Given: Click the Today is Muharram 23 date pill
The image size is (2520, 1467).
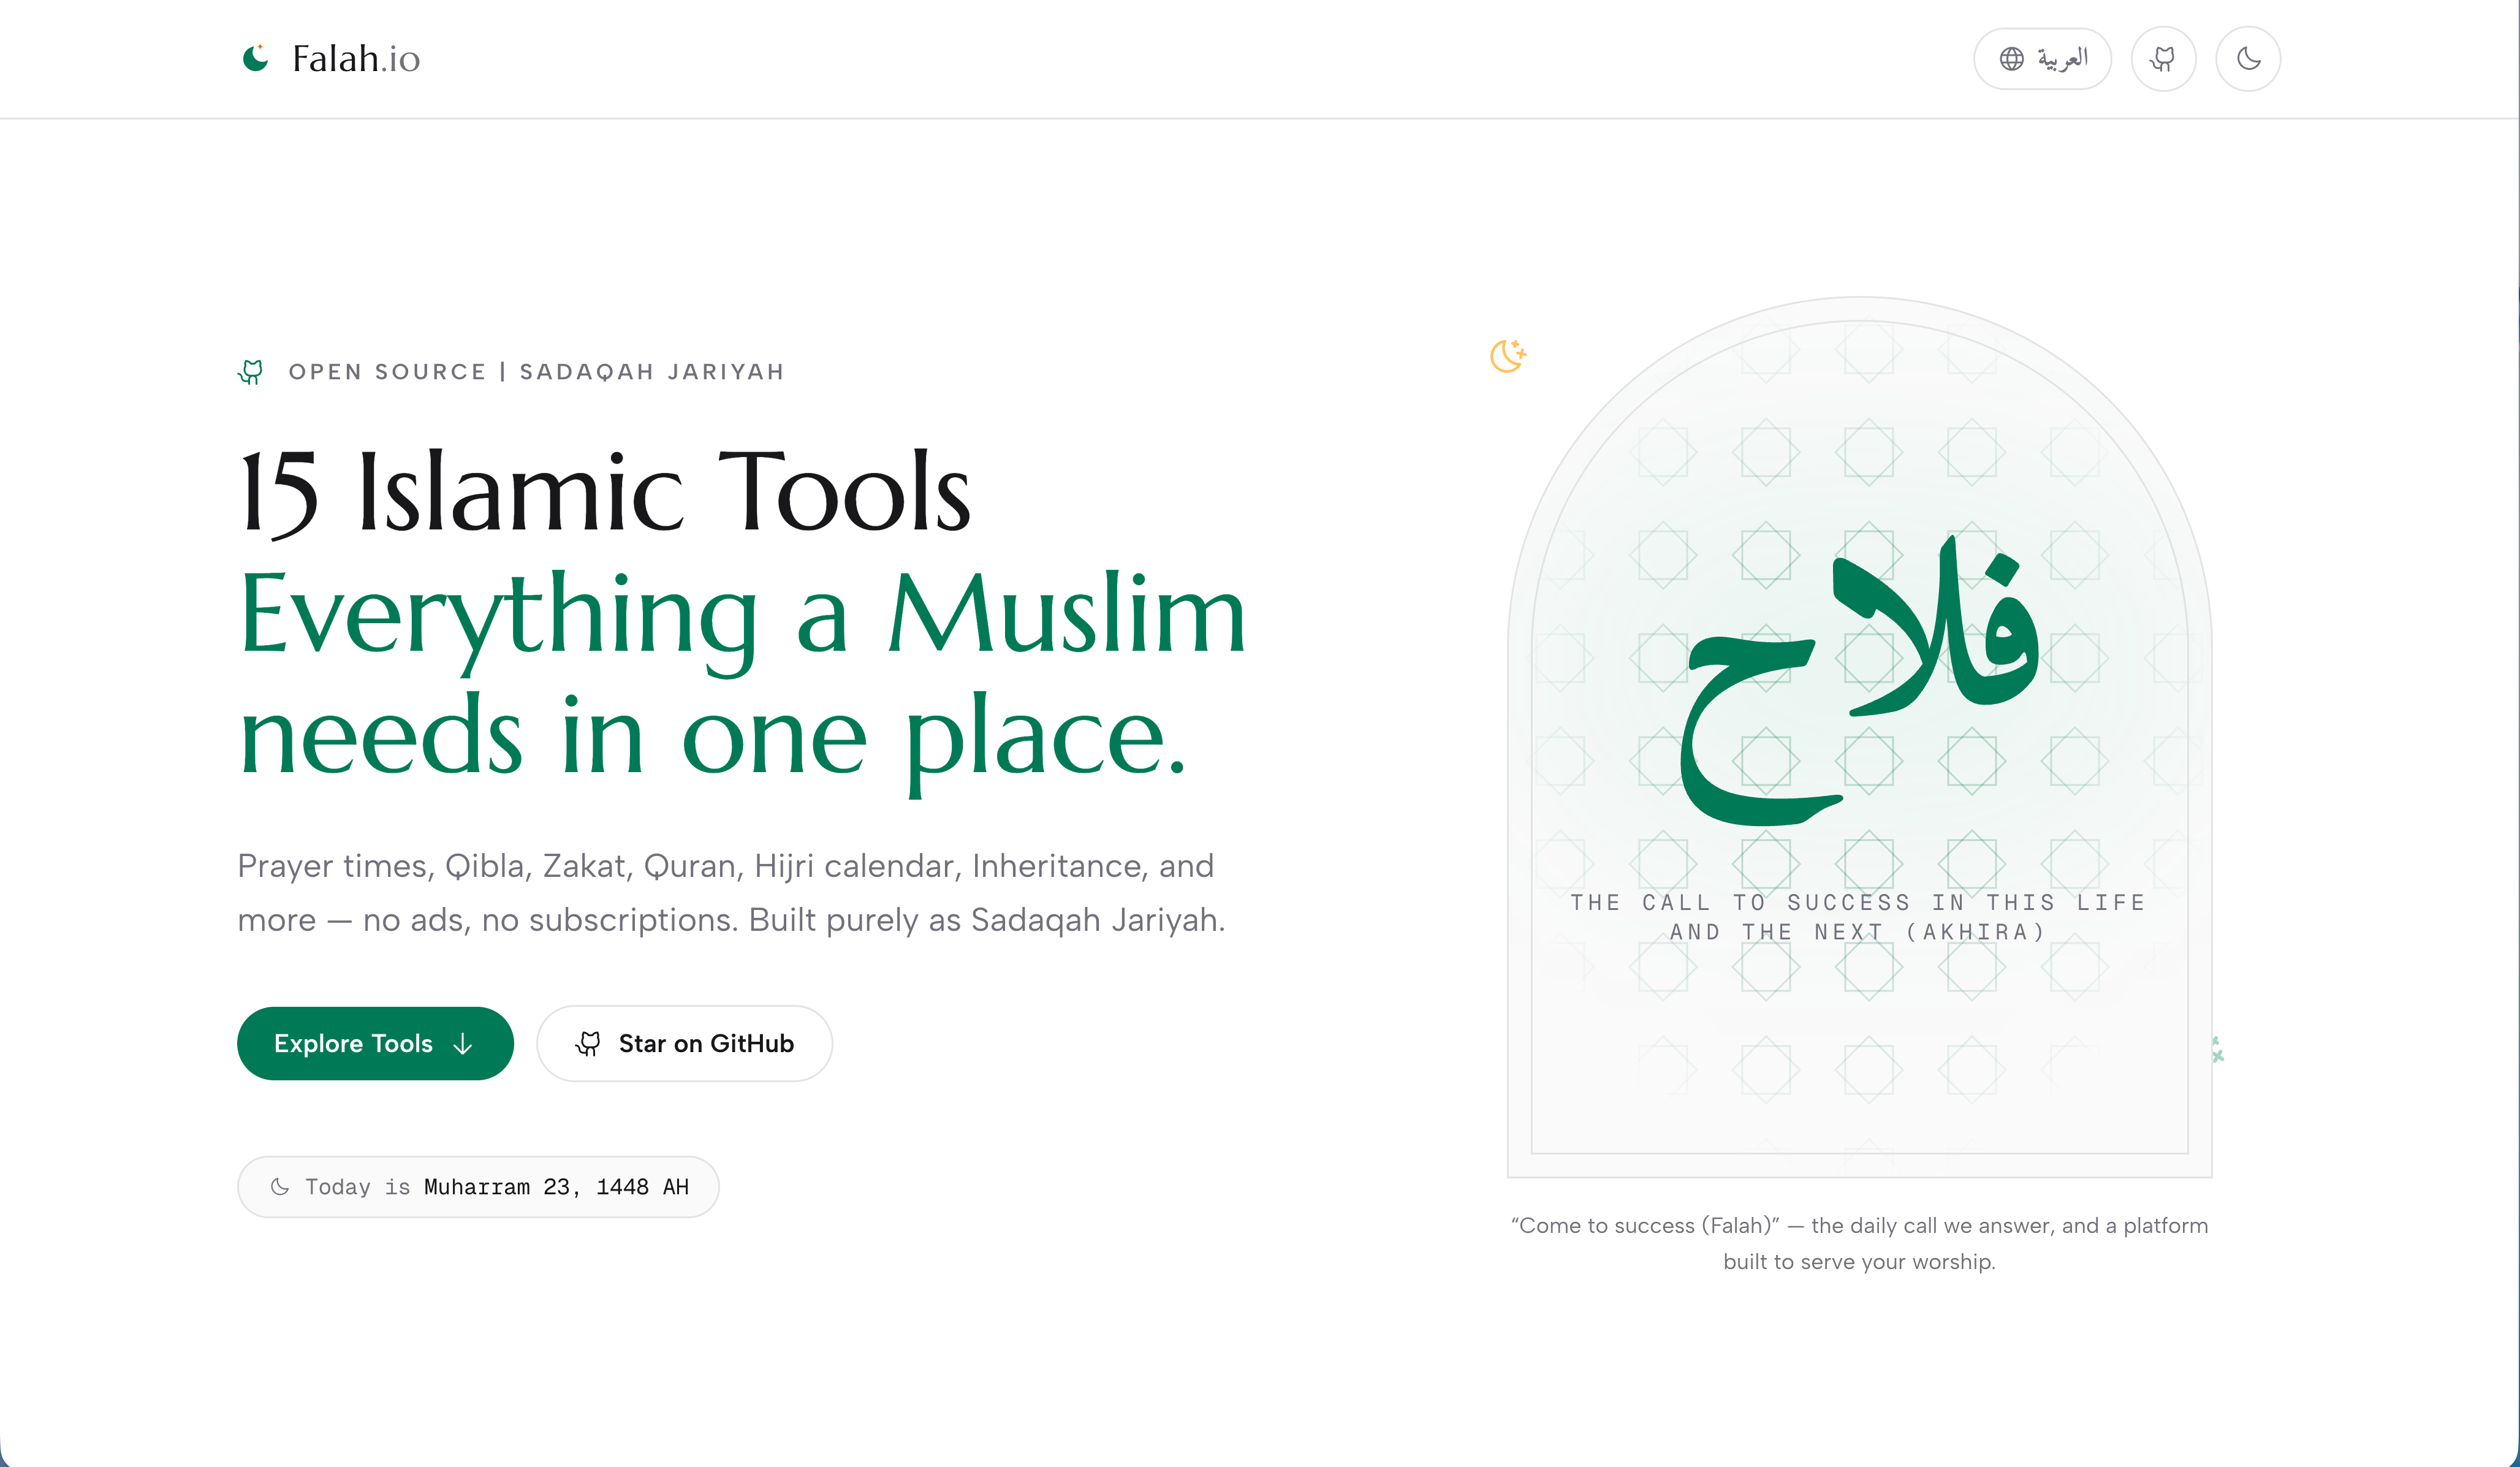Looking at the screenshot, I should click(478, 1187).
